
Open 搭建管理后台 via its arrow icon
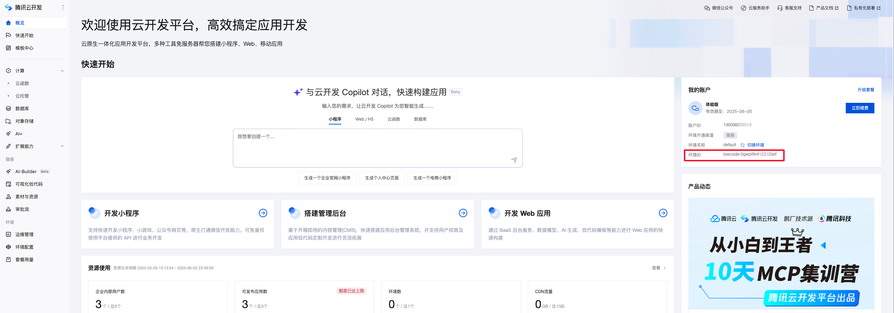click(463, 213)
